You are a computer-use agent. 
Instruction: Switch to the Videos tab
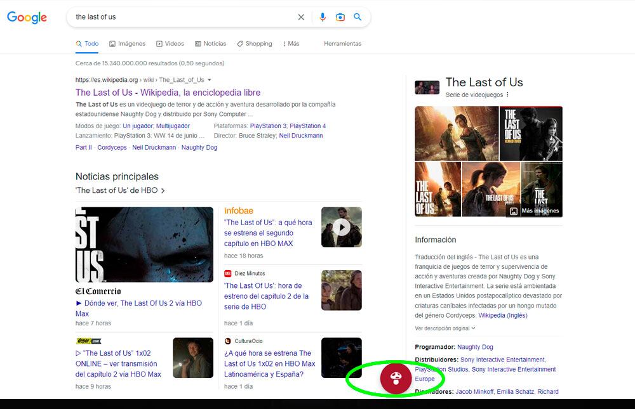click(x=170, y=43)
